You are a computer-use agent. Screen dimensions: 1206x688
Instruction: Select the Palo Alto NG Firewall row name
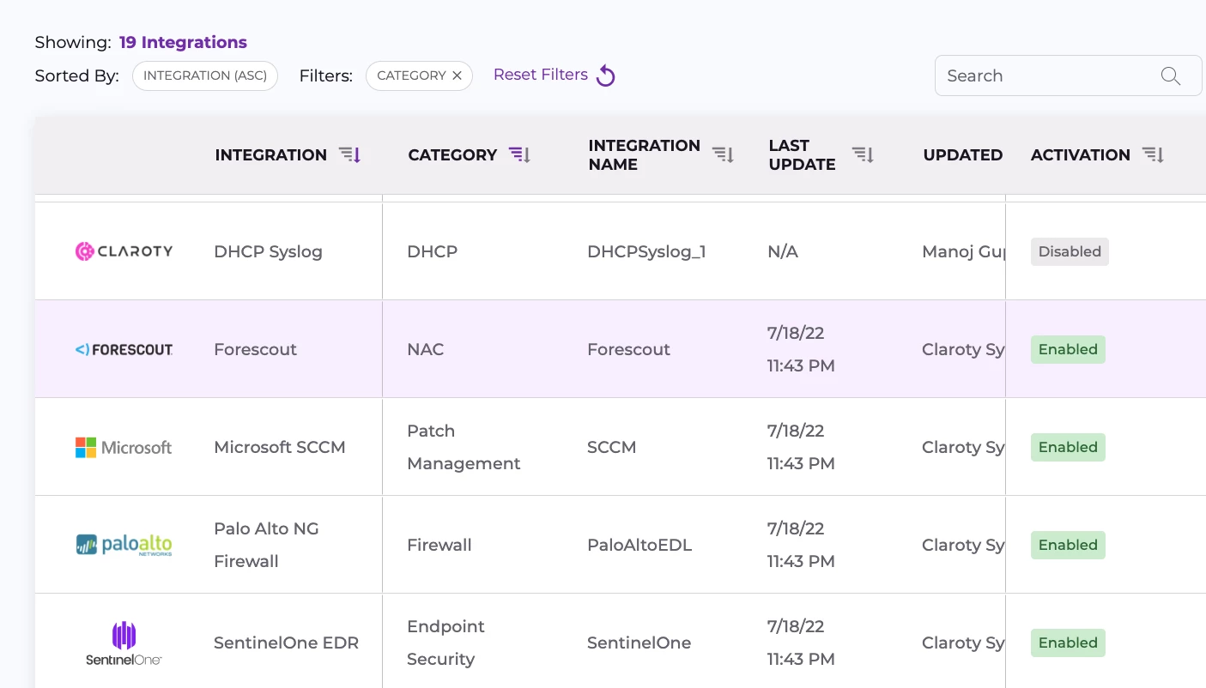[x=266, y=545]
